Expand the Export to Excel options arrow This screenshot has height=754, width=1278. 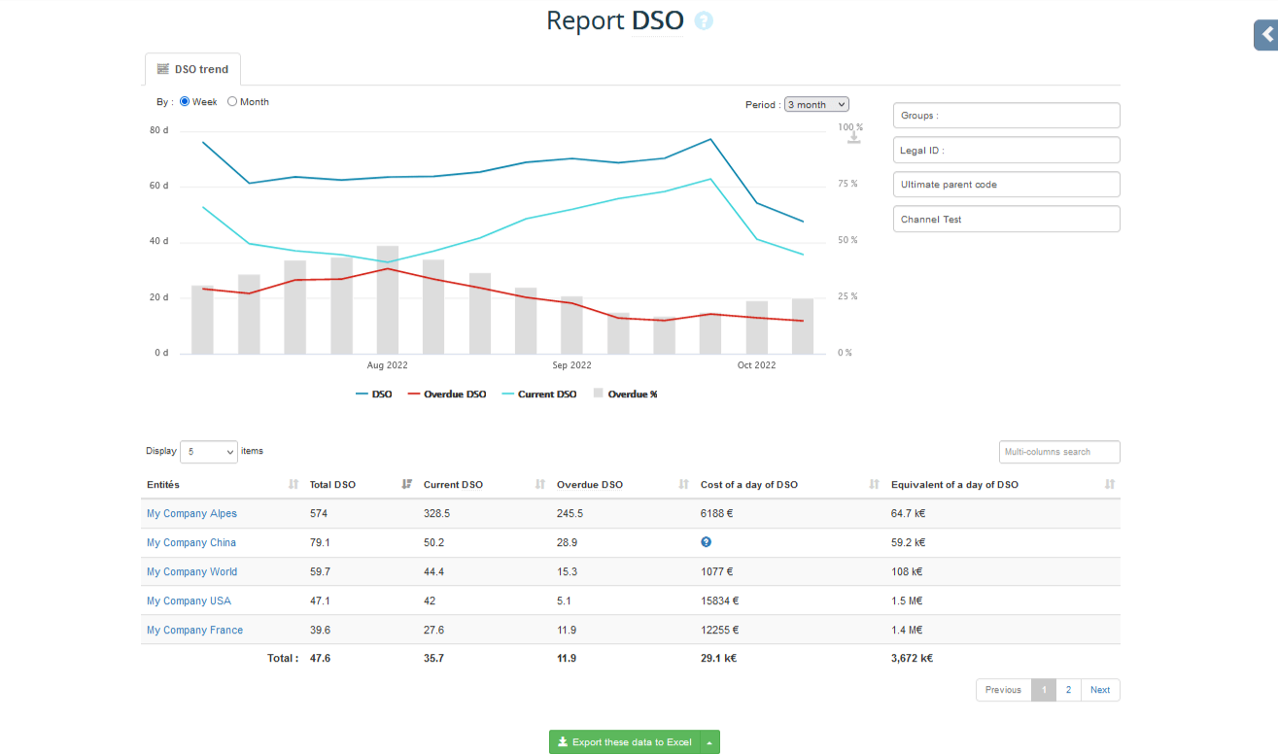coord(709,742)
